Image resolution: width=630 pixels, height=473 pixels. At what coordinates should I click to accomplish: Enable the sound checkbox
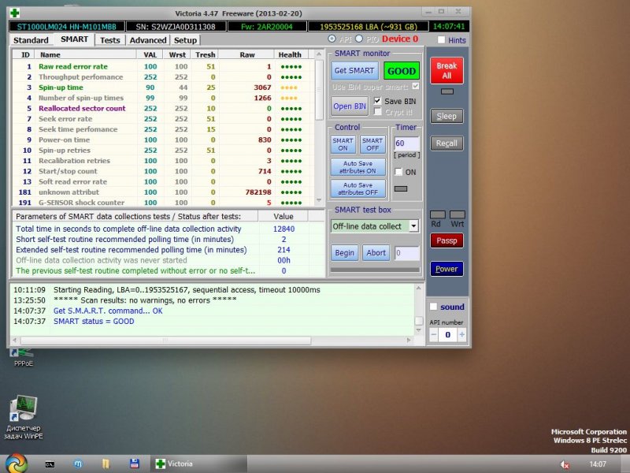433,307
